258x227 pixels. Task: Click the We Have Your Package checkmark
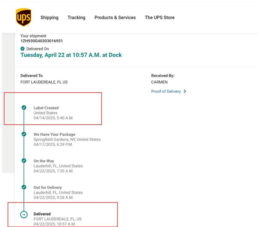[24, 134]
